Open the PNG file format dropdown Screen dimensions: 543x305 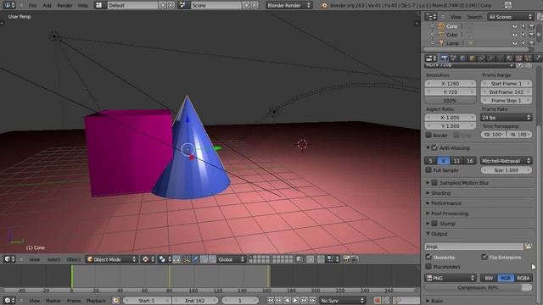(451, 278)
